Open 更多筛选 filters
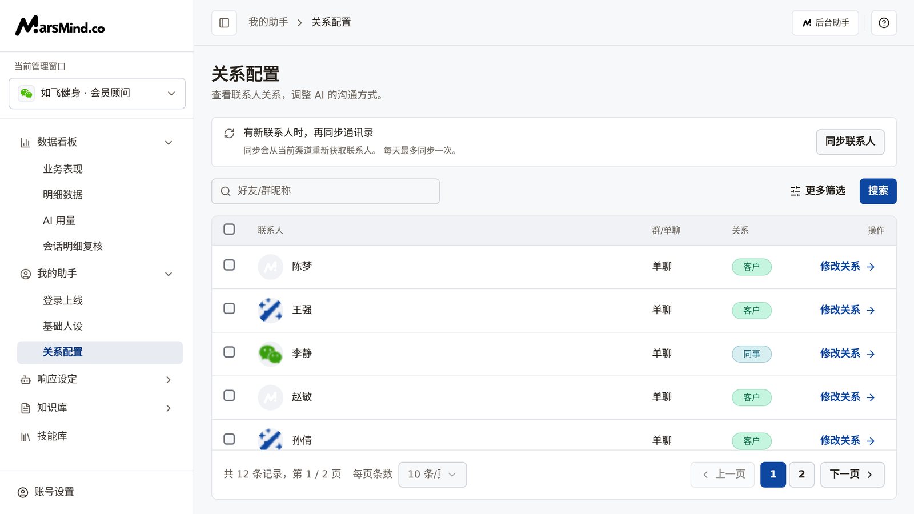914x514 pixels. pyautogui.click(x=817, y=191)
